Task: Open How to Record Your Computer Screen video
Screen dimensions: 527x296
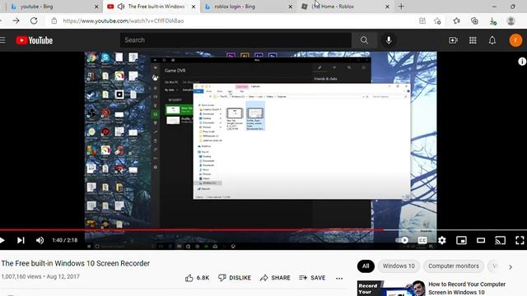Action: click(x=467, y=288)
